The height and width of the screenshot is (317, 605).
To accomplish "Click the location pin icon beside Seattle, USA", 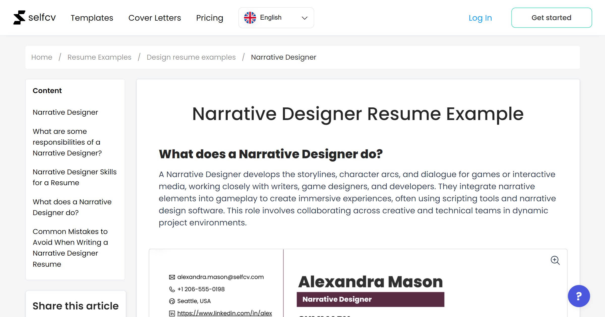I will click(x=172, y=301).
